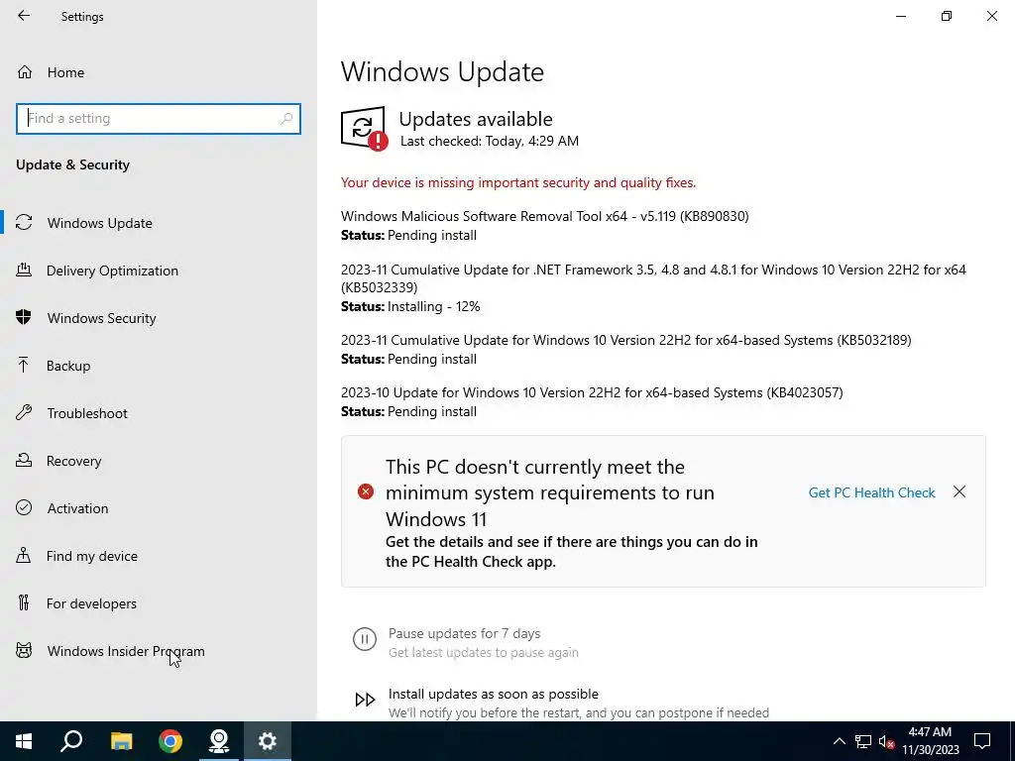Click the Malicious Software Removal Tool KB890830 entry
Image resolution: width=1015 pixels, height=761 pixels.
click(x=545, y=216)
